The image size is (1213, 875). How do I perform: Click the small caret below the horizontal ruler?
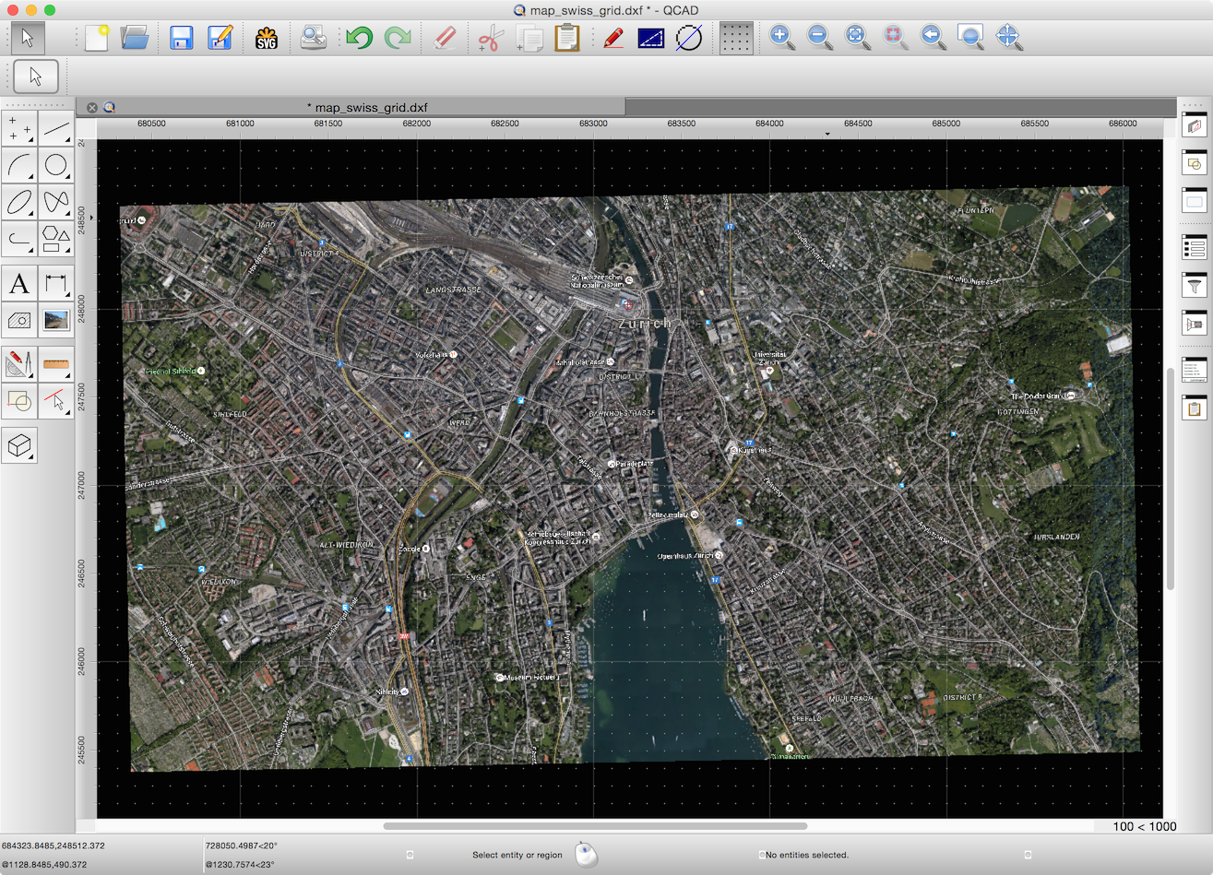[827, 133]
